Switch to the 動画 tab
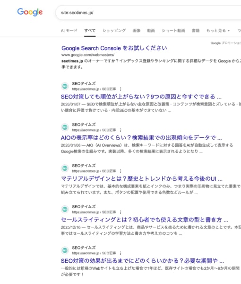 coord(151,31)
